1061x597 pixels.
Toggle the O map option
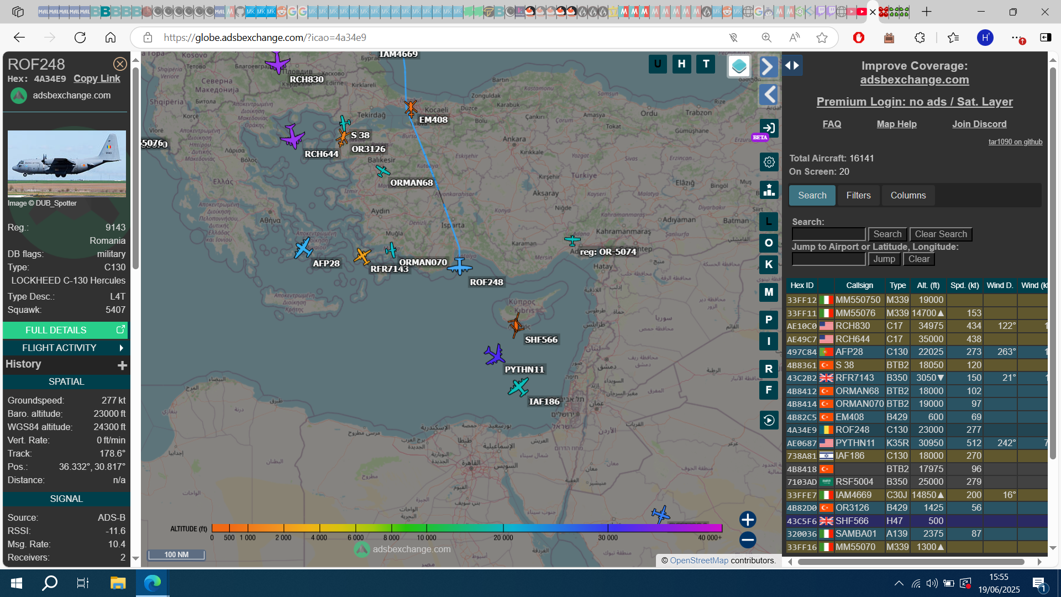769,243
